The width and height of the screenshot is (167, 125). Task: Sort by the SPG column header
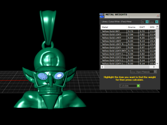(152, 27)
